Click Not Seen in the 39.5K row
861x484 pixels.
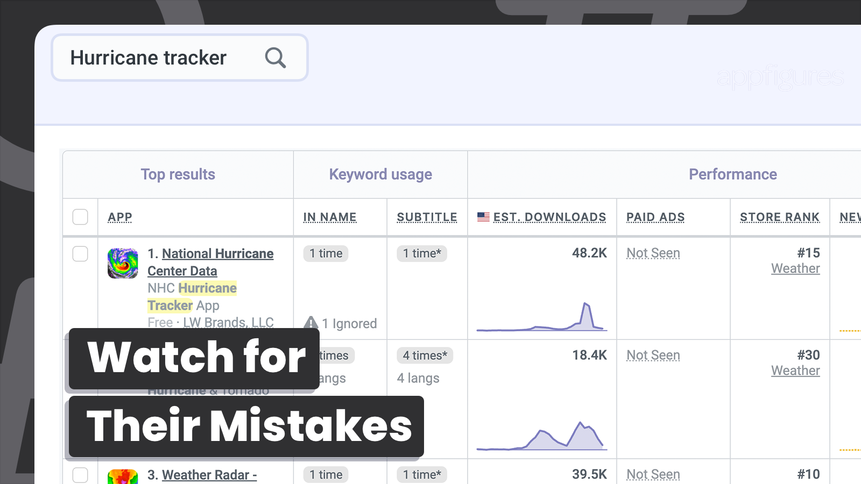click(x=653, y=475)
